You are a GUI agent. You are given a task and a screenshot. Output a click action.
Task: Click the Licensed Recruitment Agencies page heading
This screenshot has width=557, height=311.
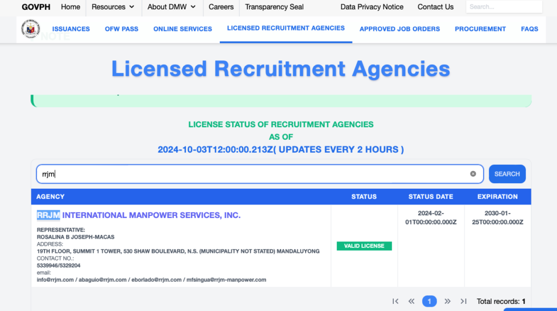(x=281, y=69)
